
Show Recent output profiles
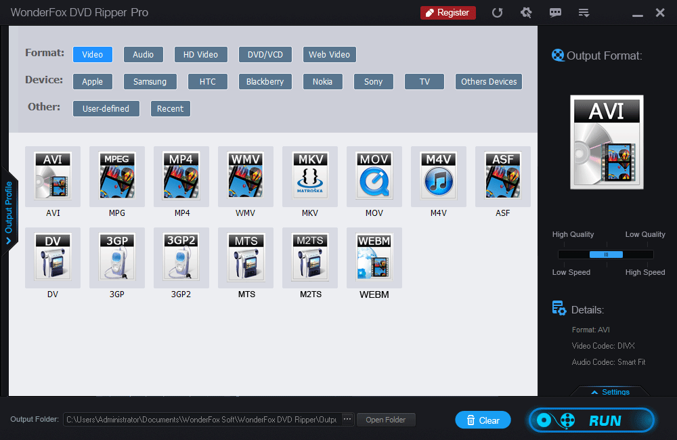[x=170, y=109]
